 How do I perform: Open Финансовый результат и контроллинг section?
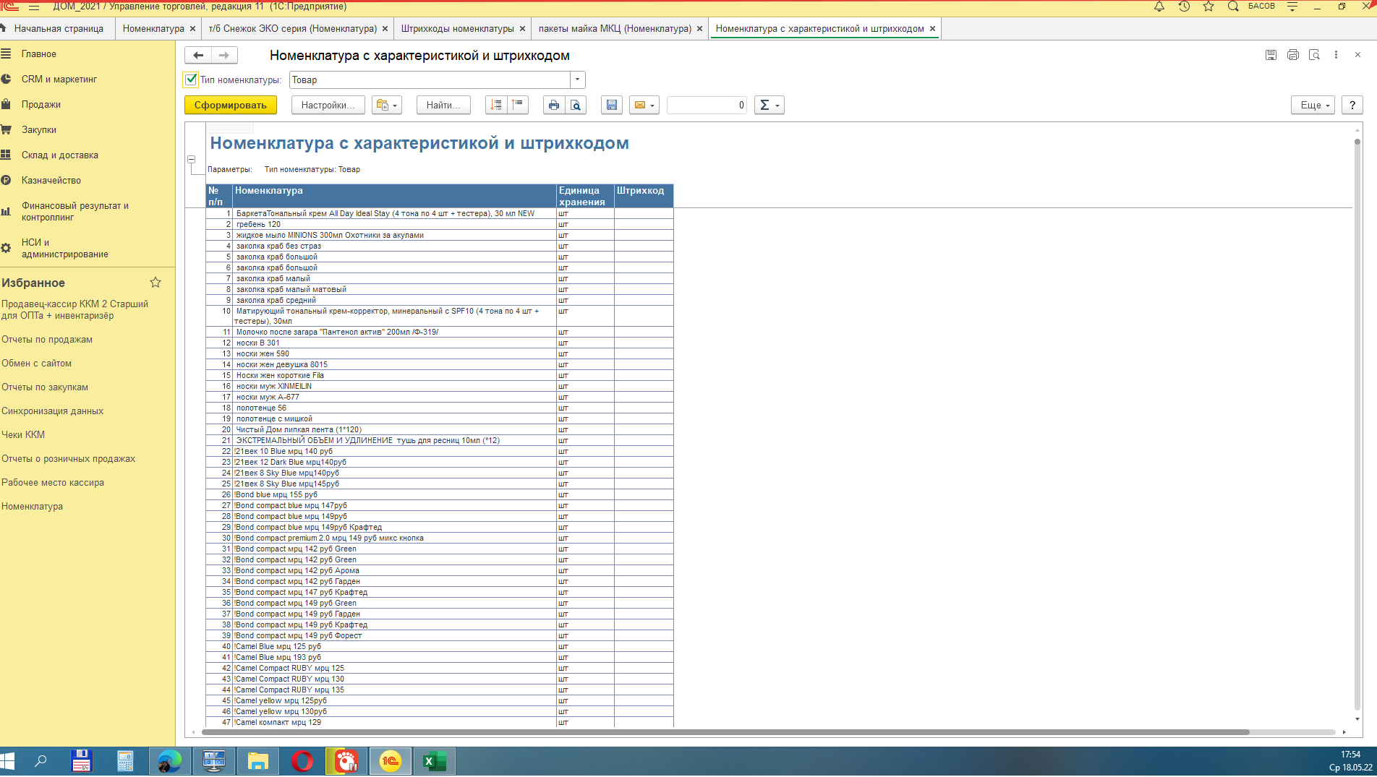[74, 212]
